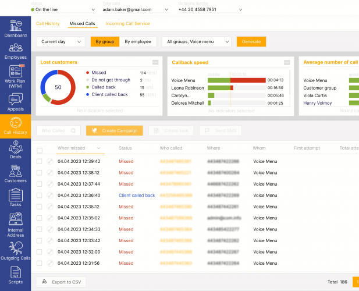Expand the Take calls email dropdown
Image resolution: width=359 pixels, height=291 pixels.
pos(136,10)
